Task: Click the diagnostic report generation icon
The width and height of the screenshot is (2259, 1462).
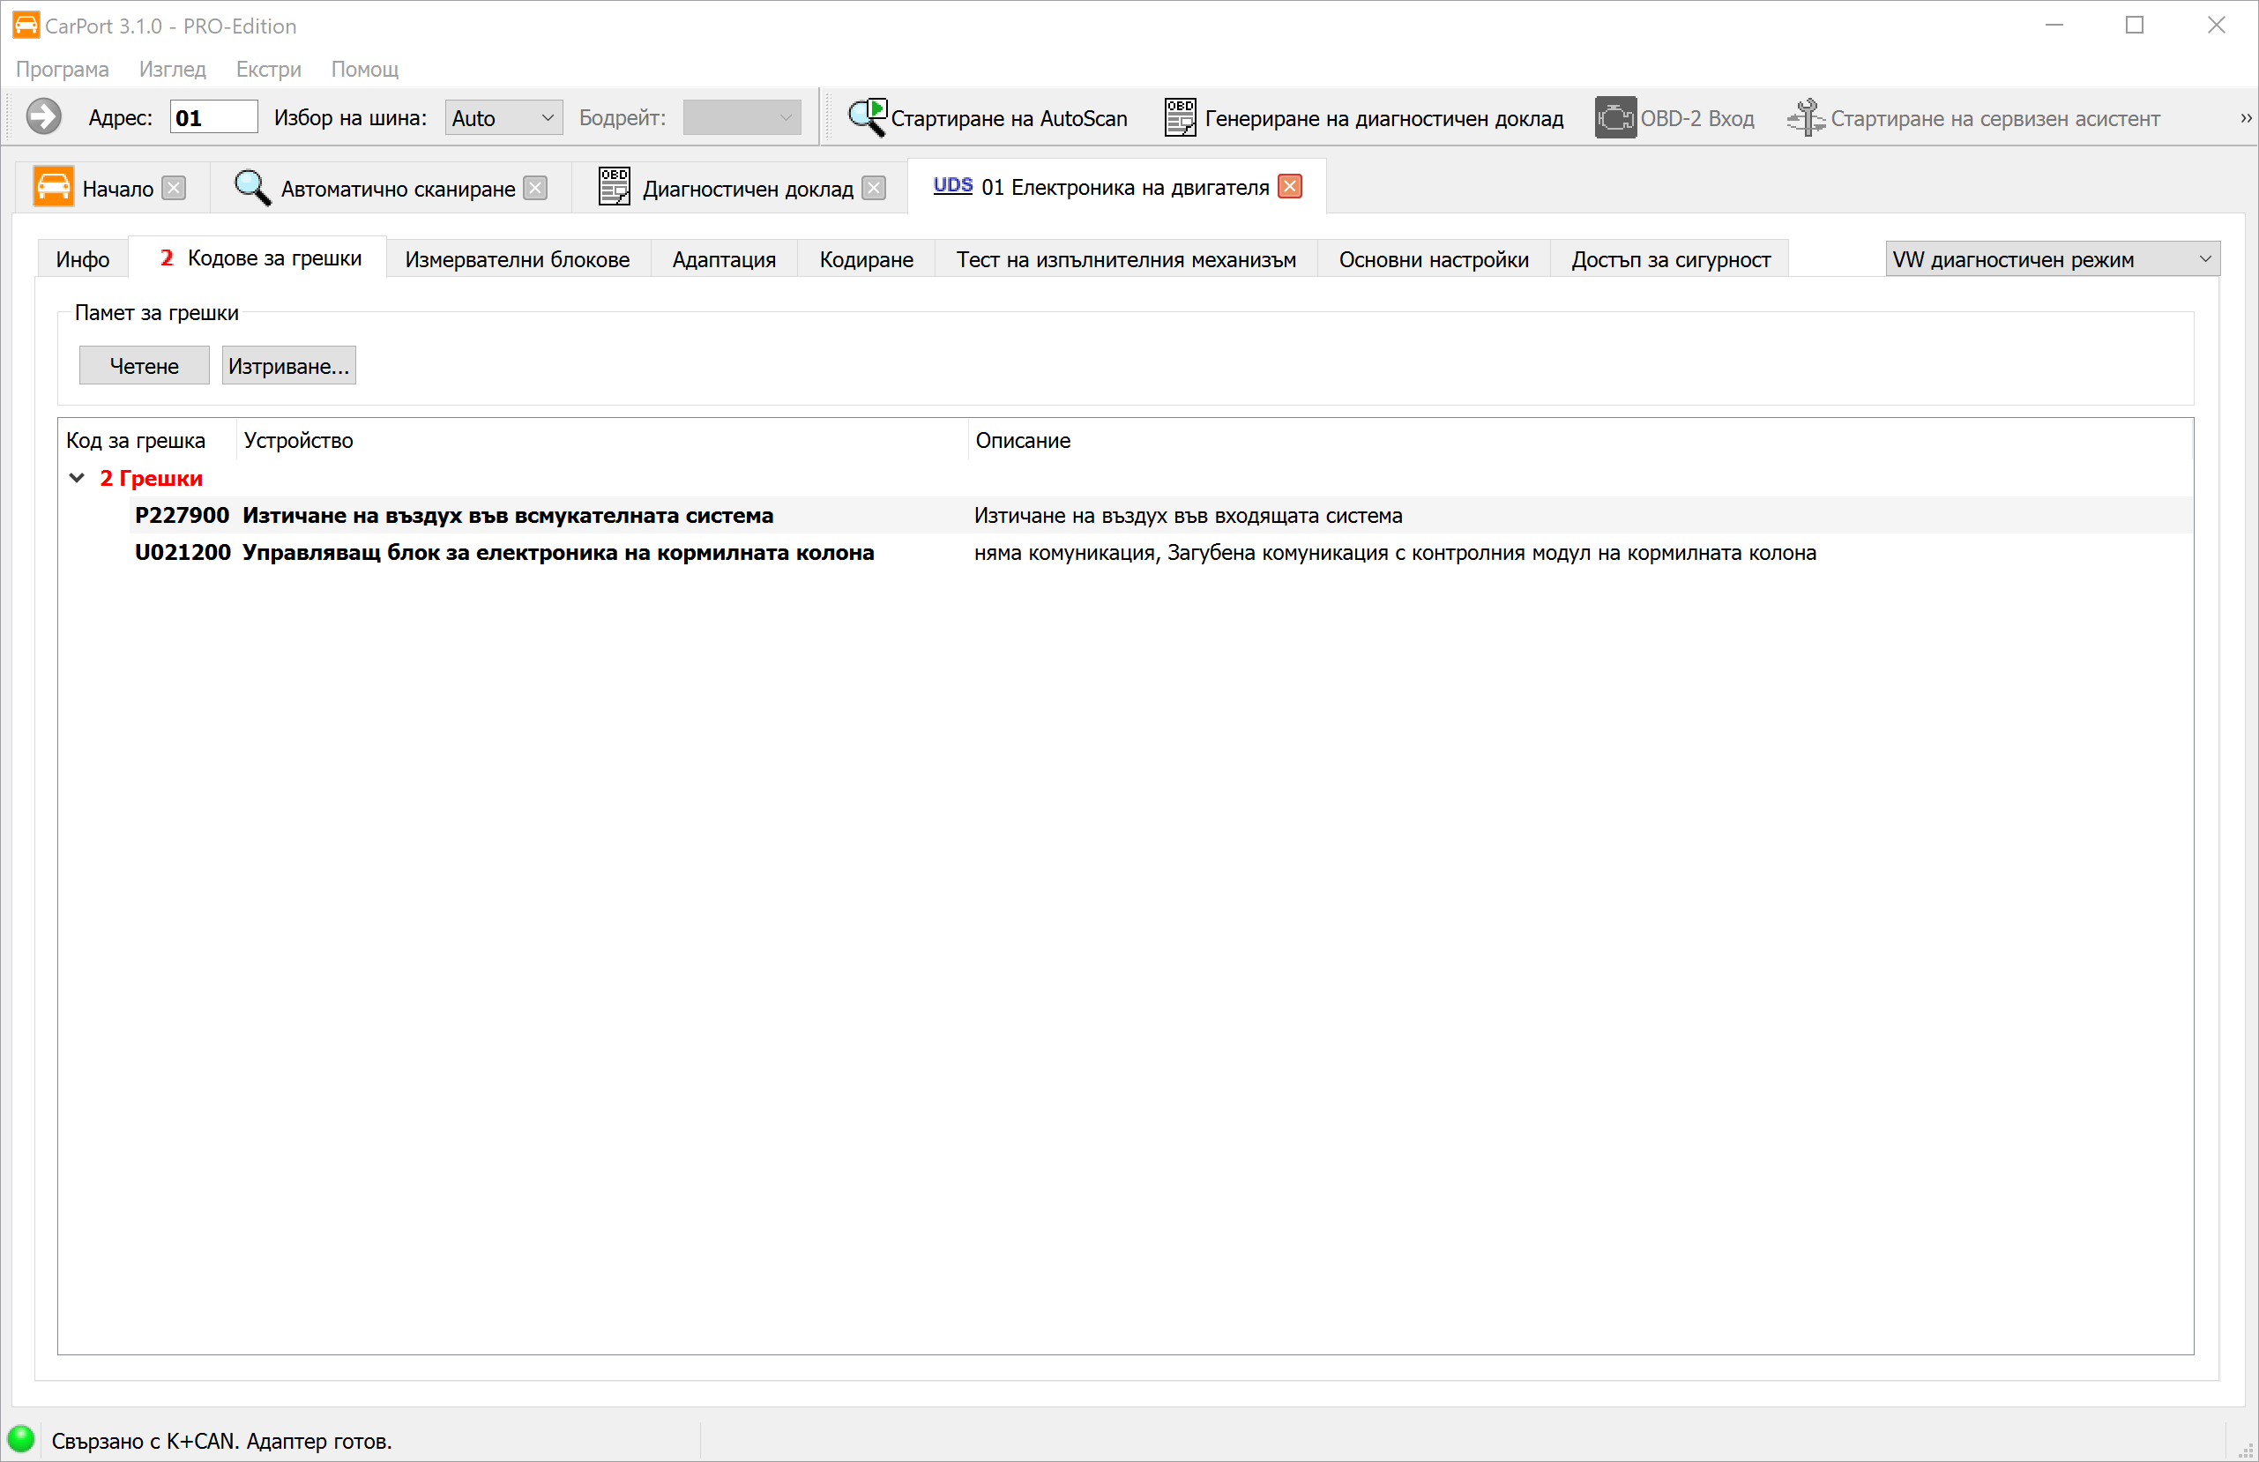Action: click(x=1180, y=118)
